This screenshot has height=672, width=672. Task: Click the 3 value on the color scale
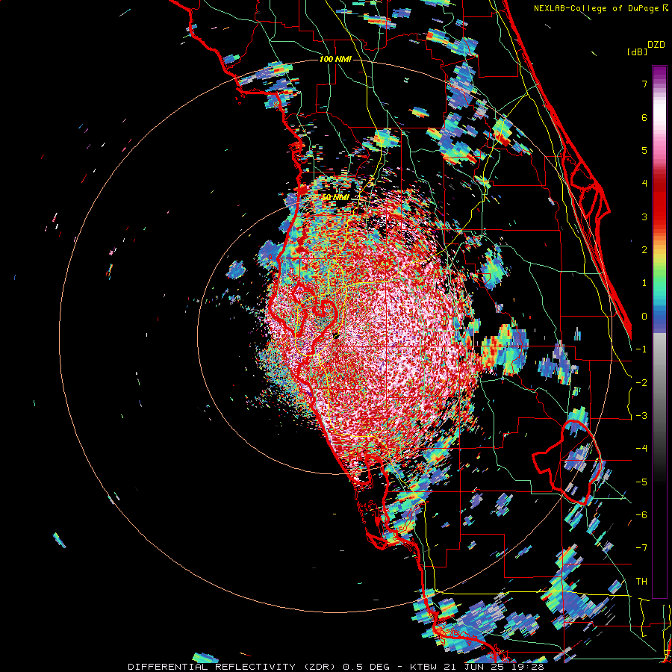[x=644, y=217]
